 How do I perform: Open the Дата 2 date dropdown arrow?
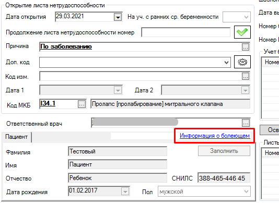245,90
